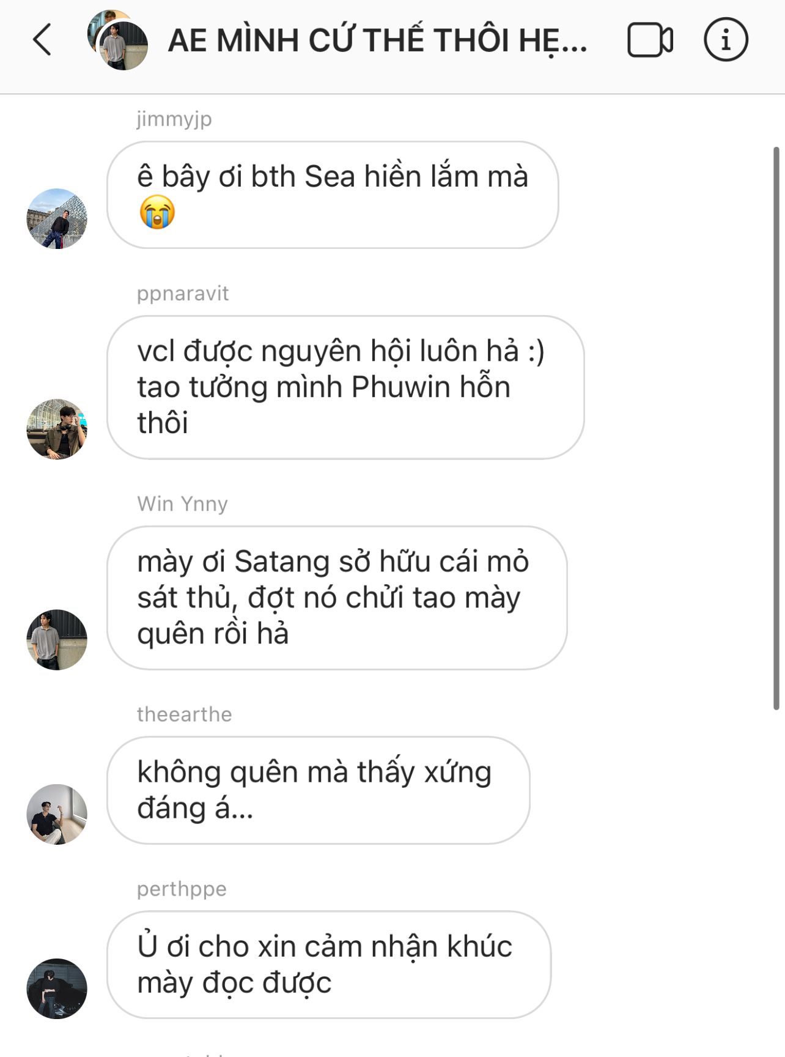Select the message không quên mà thấy

(x=318, y=790)
